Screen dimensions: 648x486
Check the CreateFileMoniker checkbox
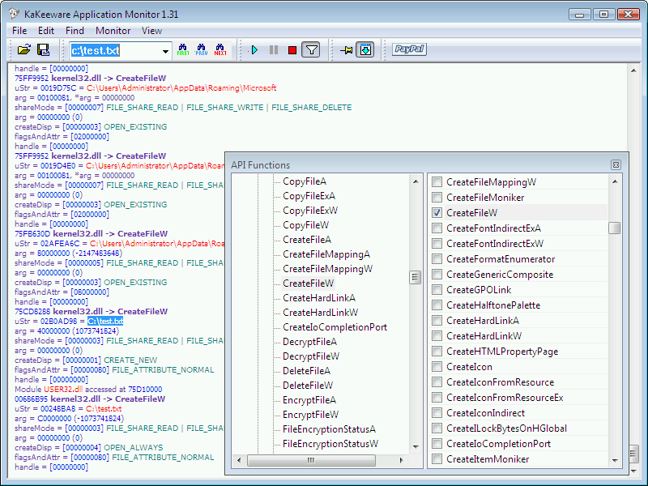pyautogui.click(x=437, y=197)
